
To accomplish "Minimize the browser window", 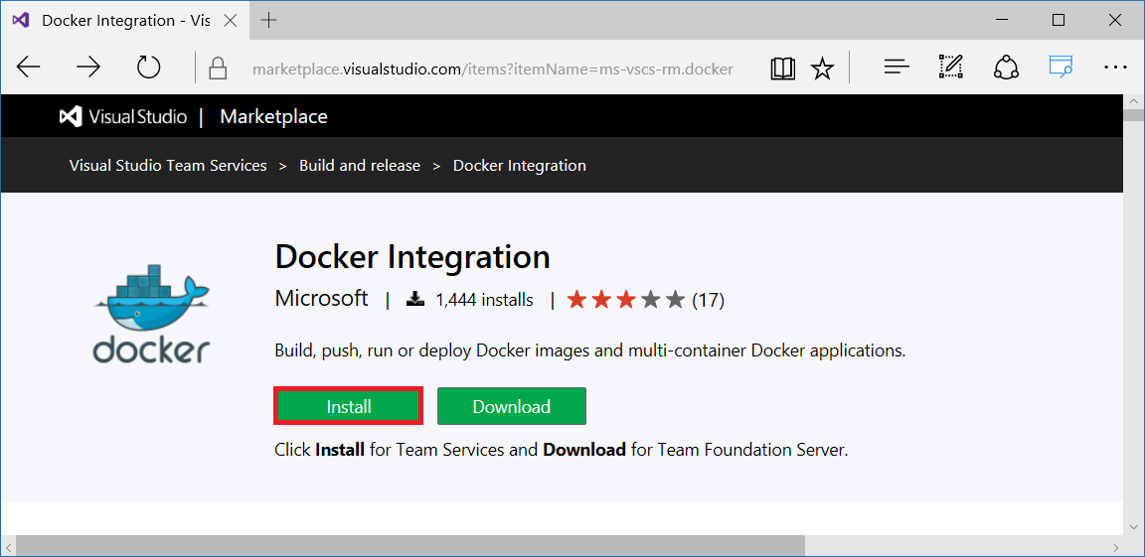I will 1001,21.
